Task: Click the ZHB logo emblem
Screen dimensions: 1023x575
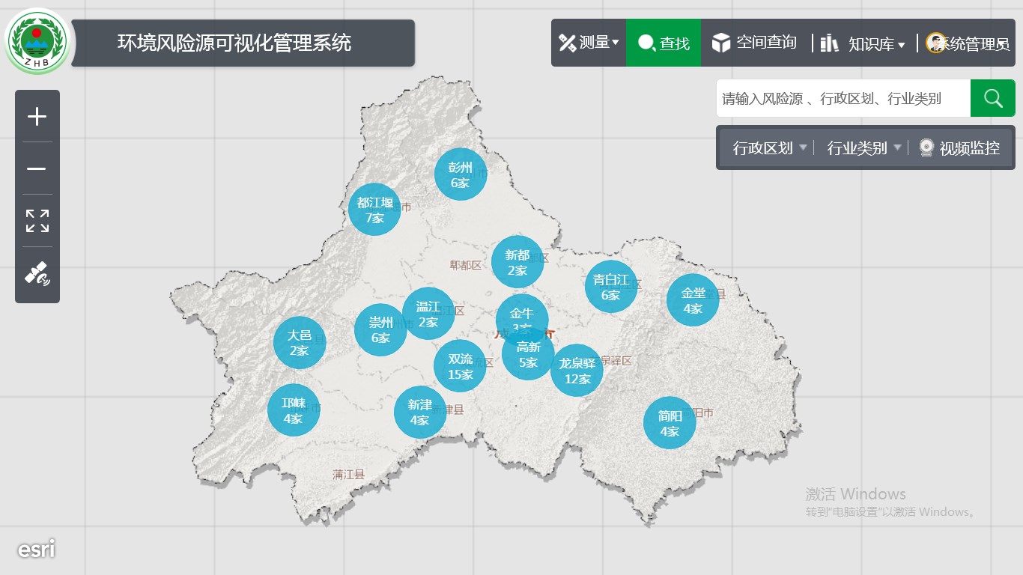Action: click(37, 41)
